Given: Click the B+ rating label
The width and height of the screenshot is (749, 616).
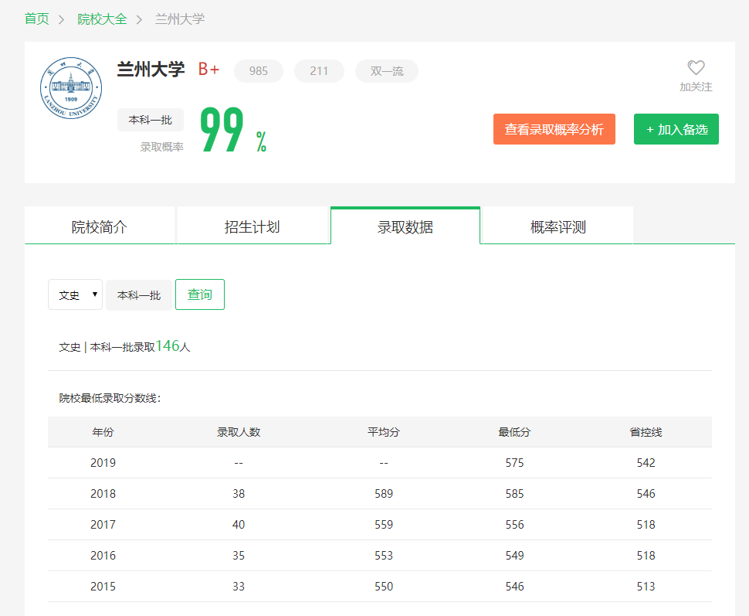Looking at the screenshot, I should coord(208,70).
